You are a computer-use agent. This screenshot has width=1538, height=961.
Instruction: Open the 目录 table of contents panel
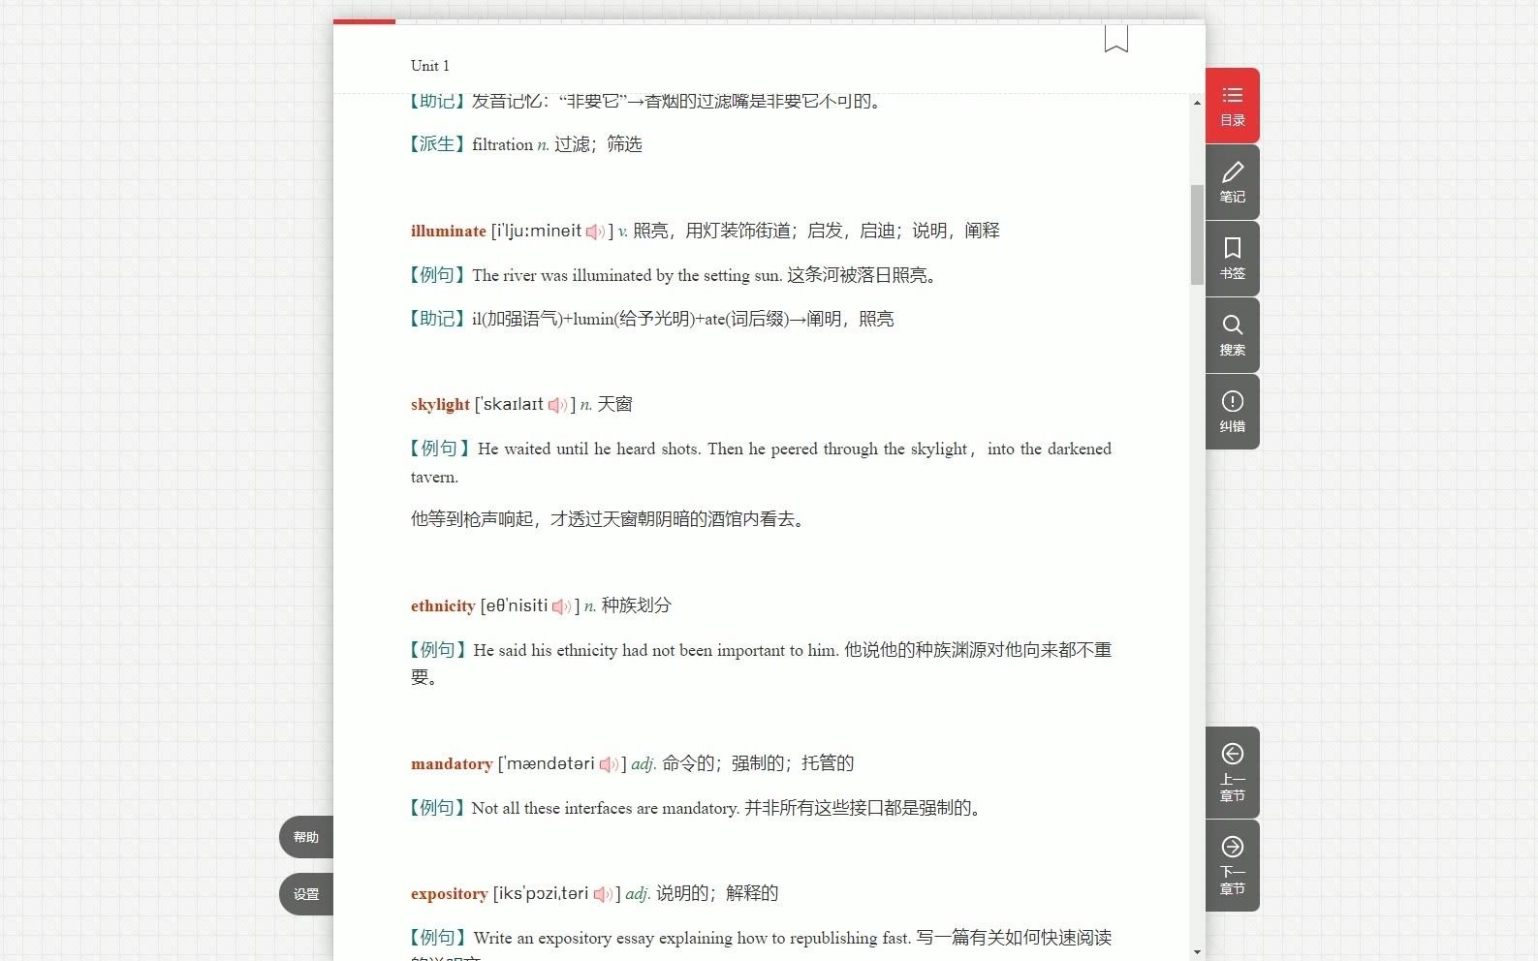pos(1232,106)
